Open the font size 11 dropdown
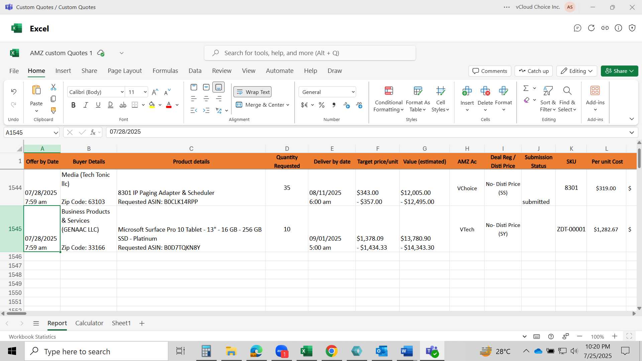642x361 pixels. [x=145, y=92]
